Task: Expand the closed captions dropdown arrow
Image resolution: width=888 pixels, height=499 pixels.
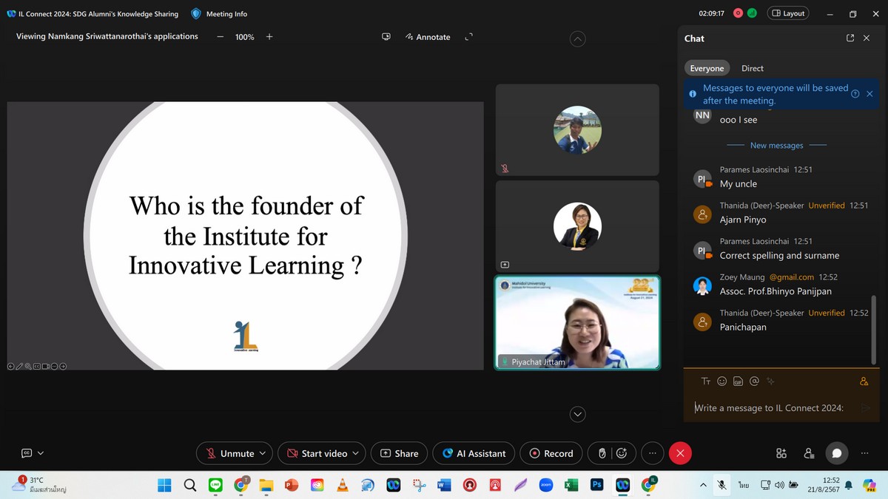Action: [x=41, y=453]
